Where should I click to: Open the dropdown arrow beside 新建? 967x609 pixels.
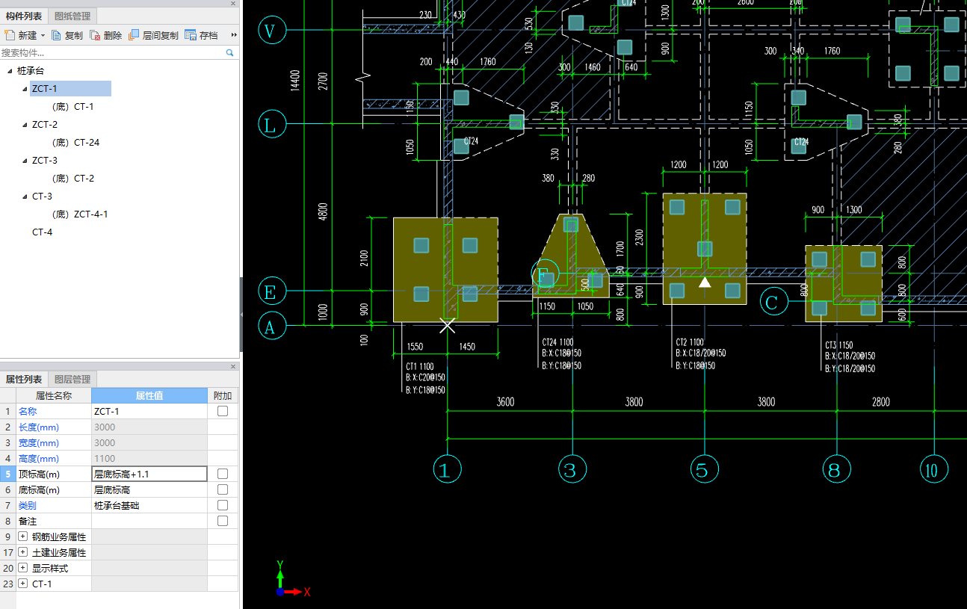[43, 35]
